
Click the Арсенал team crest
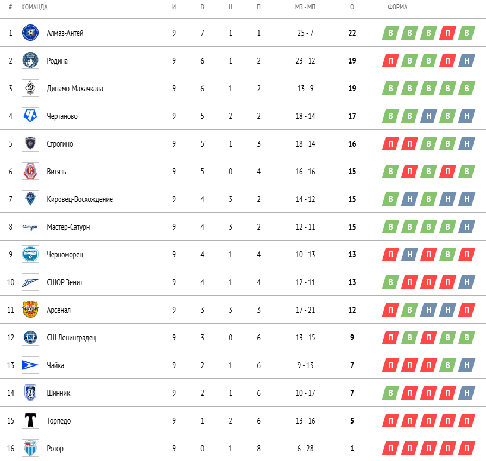(x=30, y=310)
